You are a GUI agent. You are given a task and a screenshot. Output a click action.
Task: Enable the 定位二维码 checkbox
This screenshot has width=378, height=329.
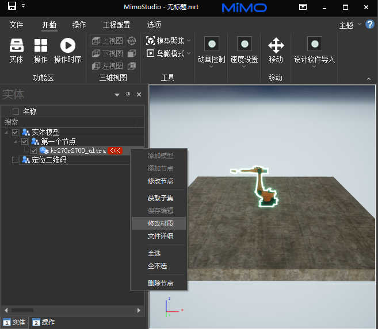pos(16,160)
